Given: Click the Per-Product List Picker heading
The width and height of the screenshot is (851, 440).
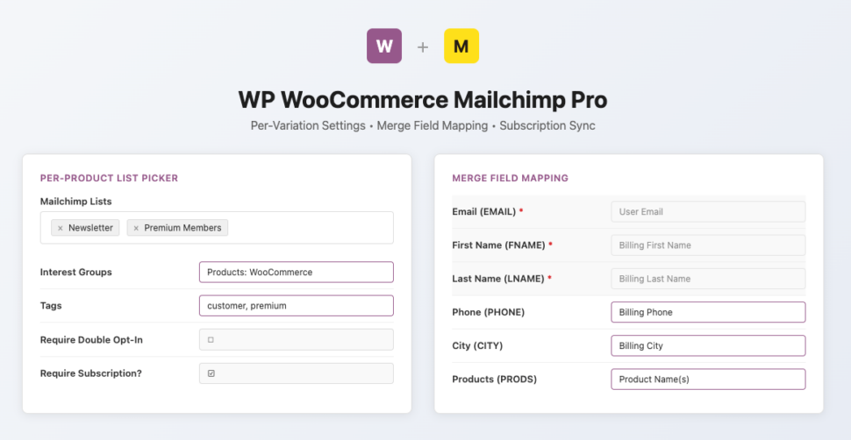Looking at the screenshot, I should coord(109,178).
